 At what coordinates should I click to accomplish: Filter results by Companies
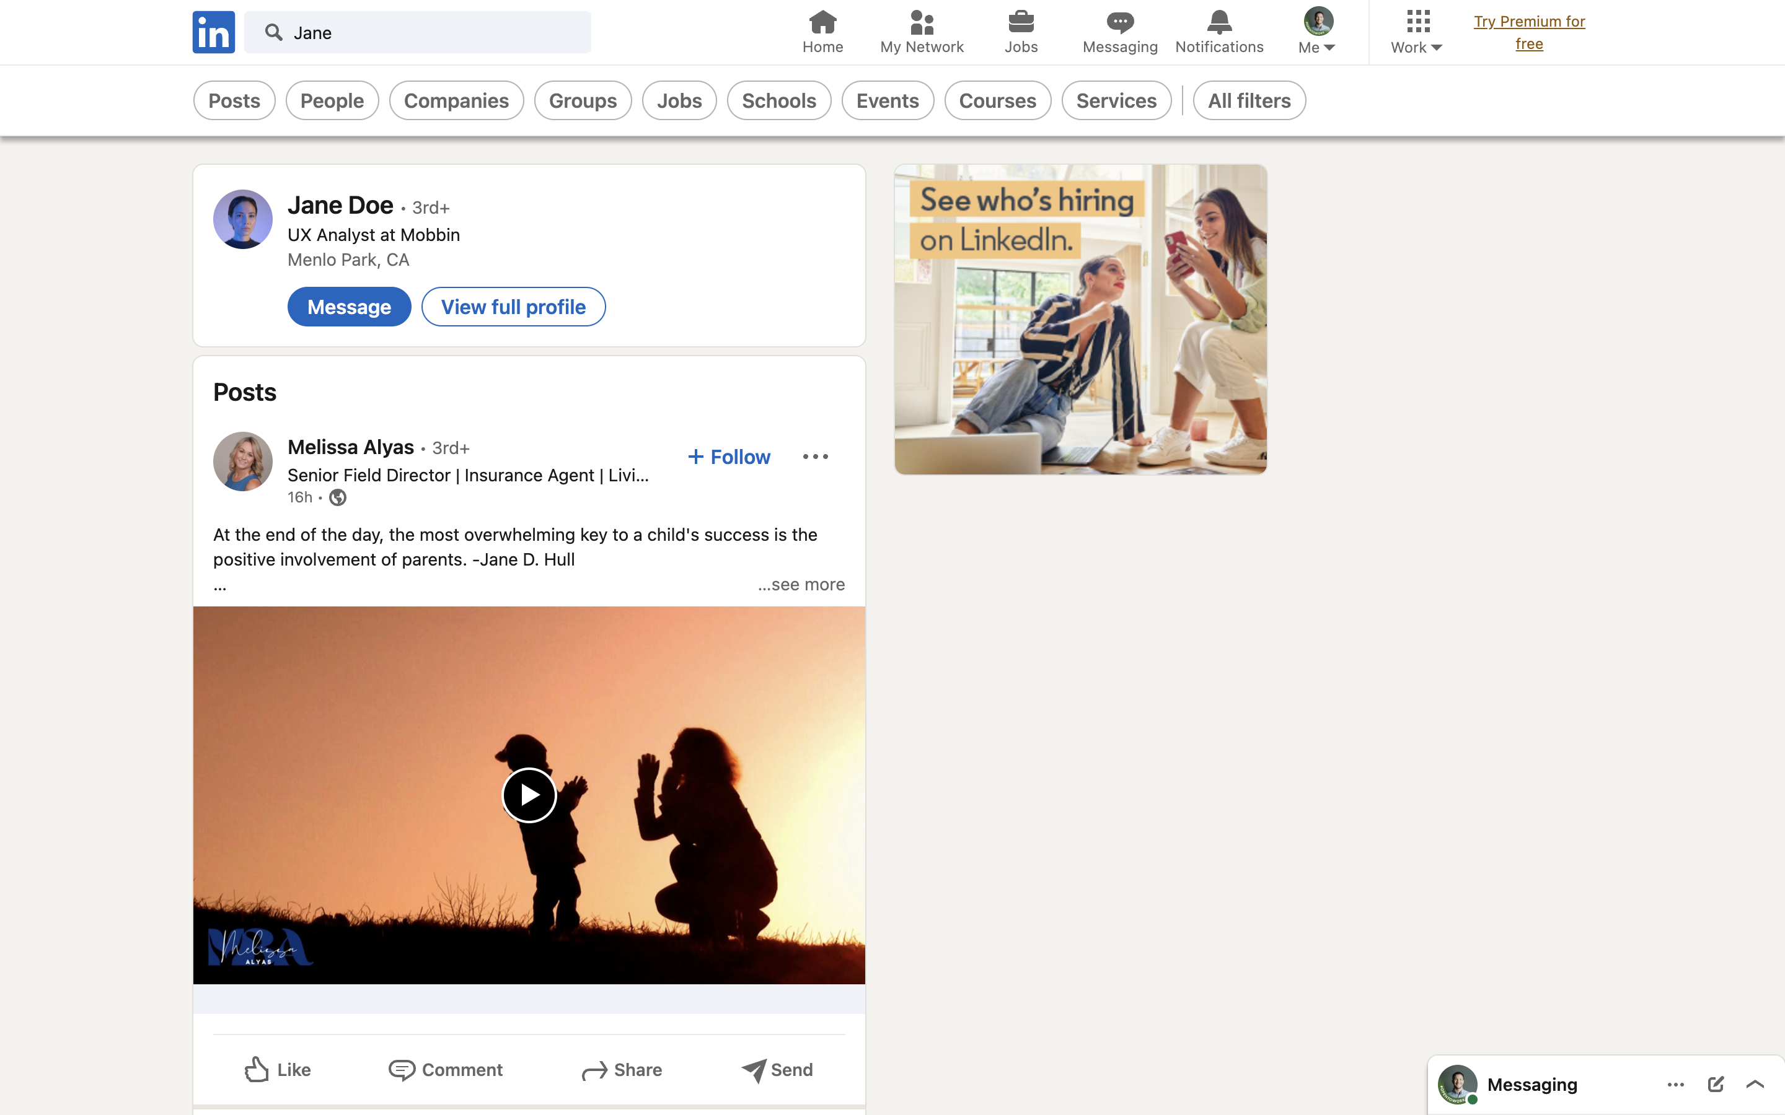[456, 100]
